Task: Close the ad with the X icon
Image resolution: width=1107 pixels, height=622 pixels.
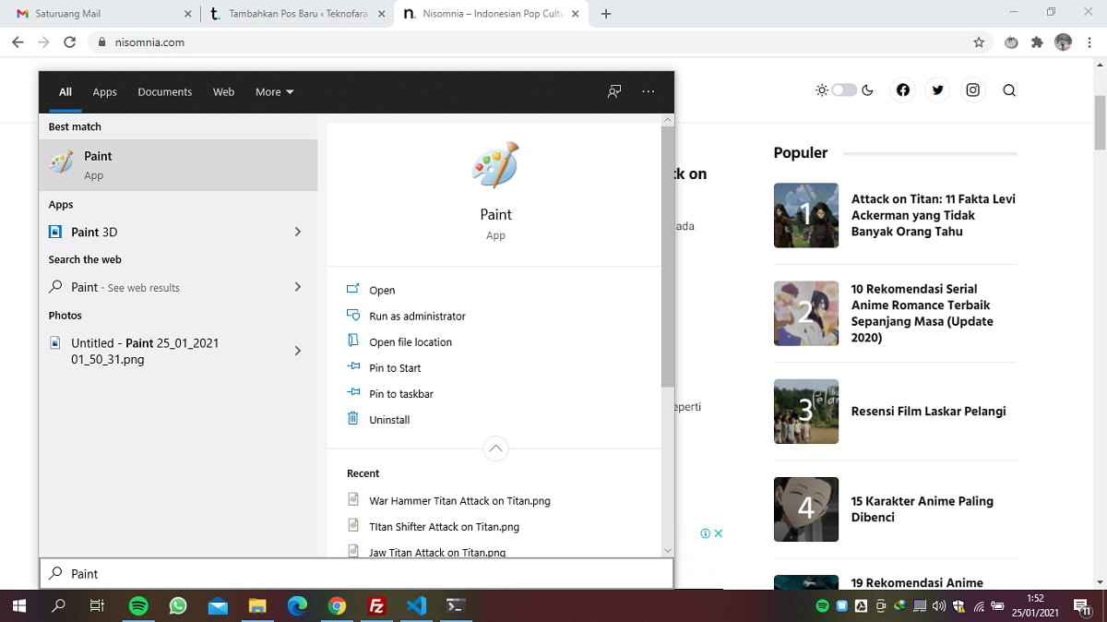Action: point(719,533)
